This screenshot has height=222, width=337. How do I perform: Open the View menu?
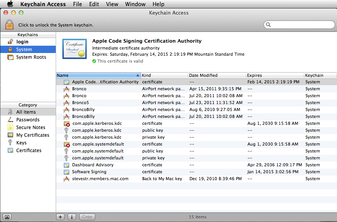tap(112, 4)
